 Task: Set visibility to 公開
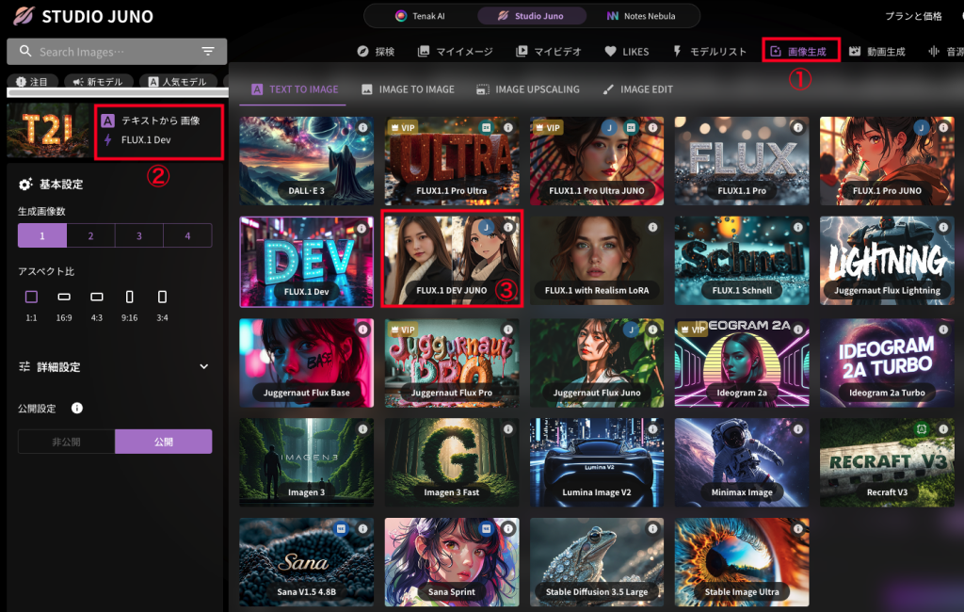tap(164, 442)
